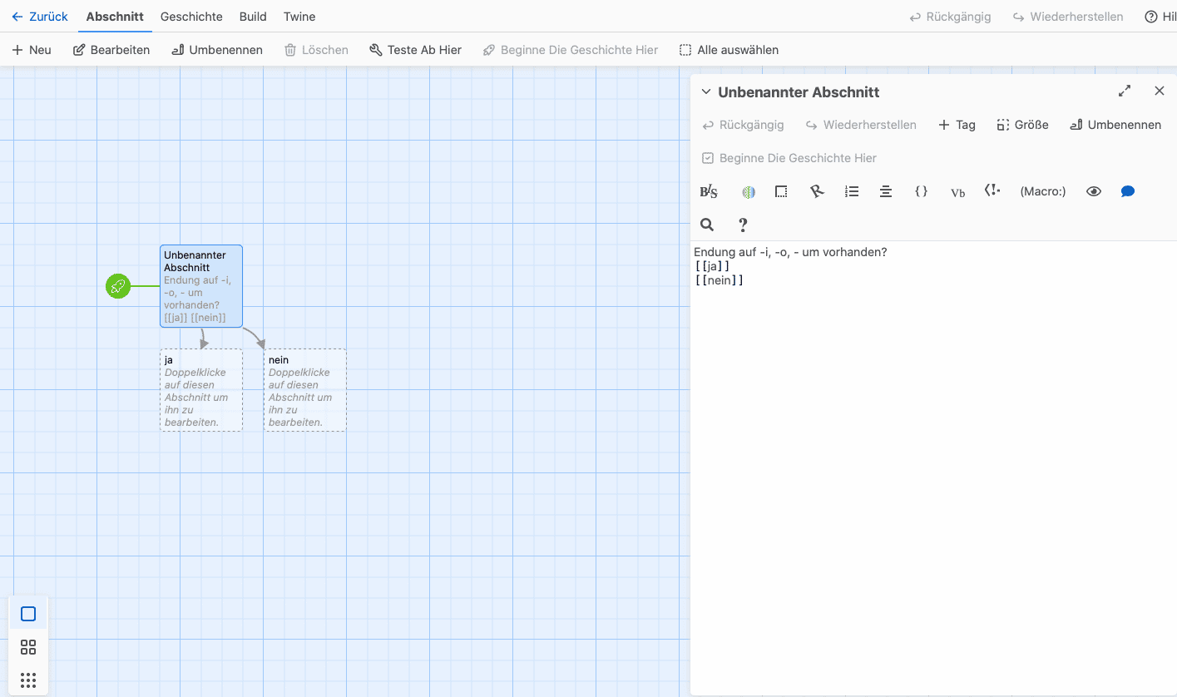
Task: Click Umbenennen in the passage panel
Action: coord(1115,125)
